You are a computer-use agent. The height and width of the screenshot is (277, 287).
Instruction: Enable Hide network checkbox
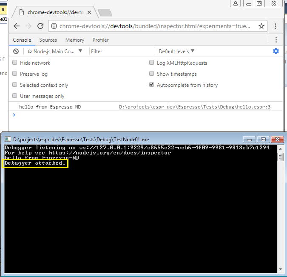[14, 63]
